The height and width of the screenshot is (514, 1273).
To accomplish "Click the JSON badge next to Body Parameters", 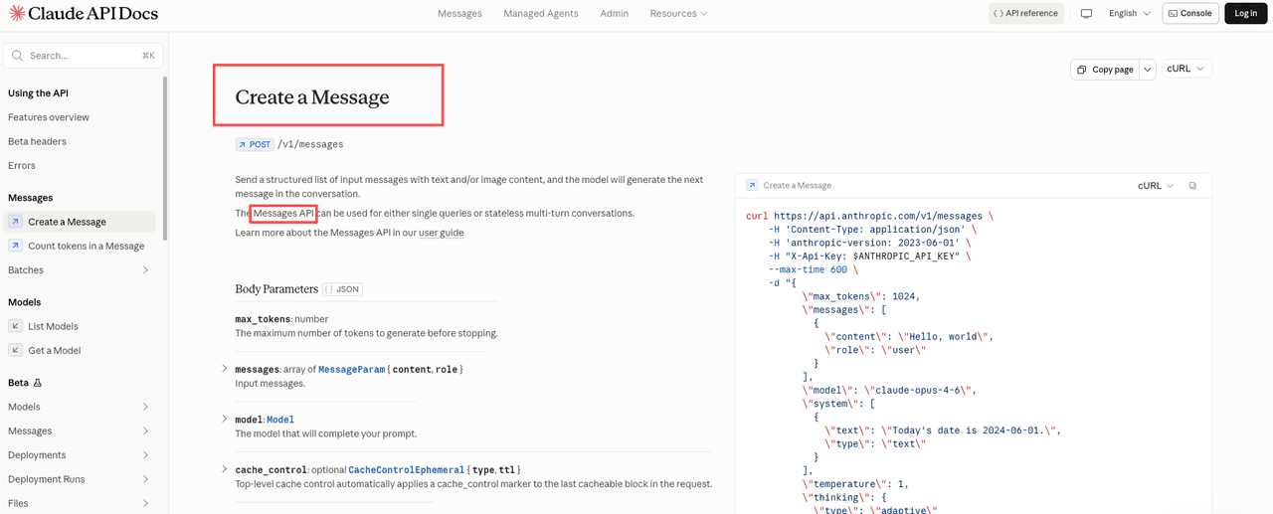I will point(342,289).
